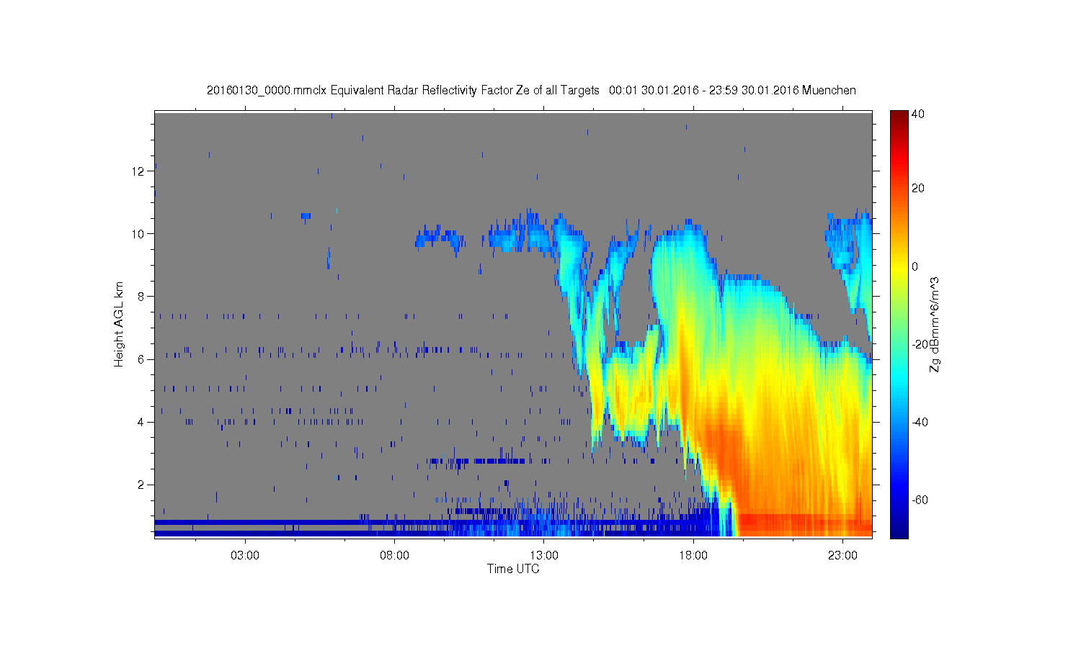Click the height tick label 12

[139, 171]
